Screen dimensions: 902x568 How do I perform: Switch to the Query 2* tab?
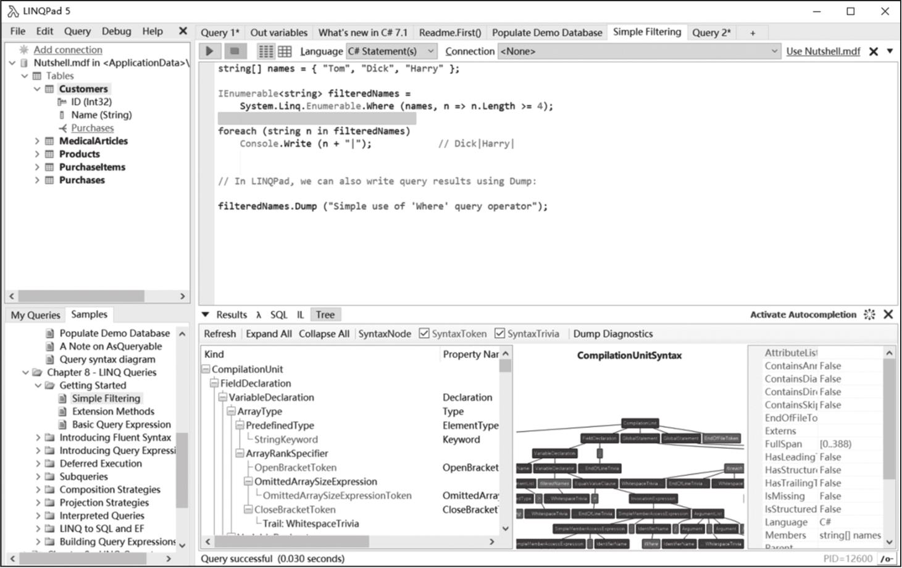[x=711, y=33]
